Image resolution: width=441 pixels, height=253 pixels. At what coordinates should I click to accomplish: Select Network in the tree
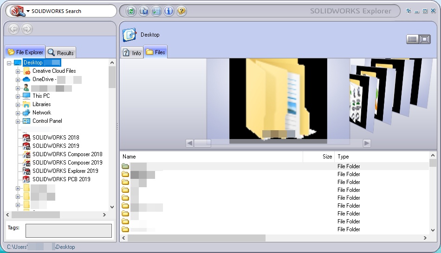click(x=42, y=112)
